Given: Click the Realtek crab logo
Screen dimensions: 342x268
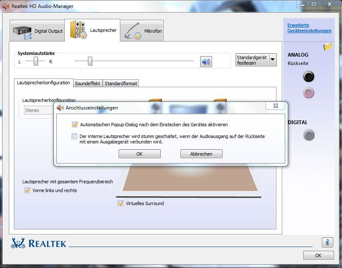Looking at the screenshot, I should (x=18, y=243).
